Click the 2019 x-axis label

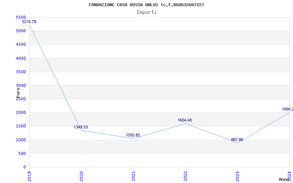(29, 176)
